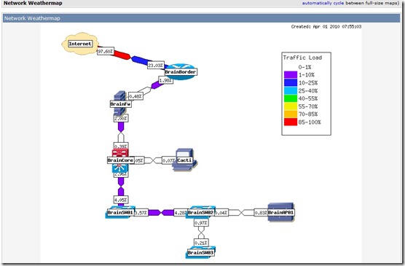The image size is (405, 266).
Task: Select the red 85-100% legend swatch
Action: coord(291,122)
